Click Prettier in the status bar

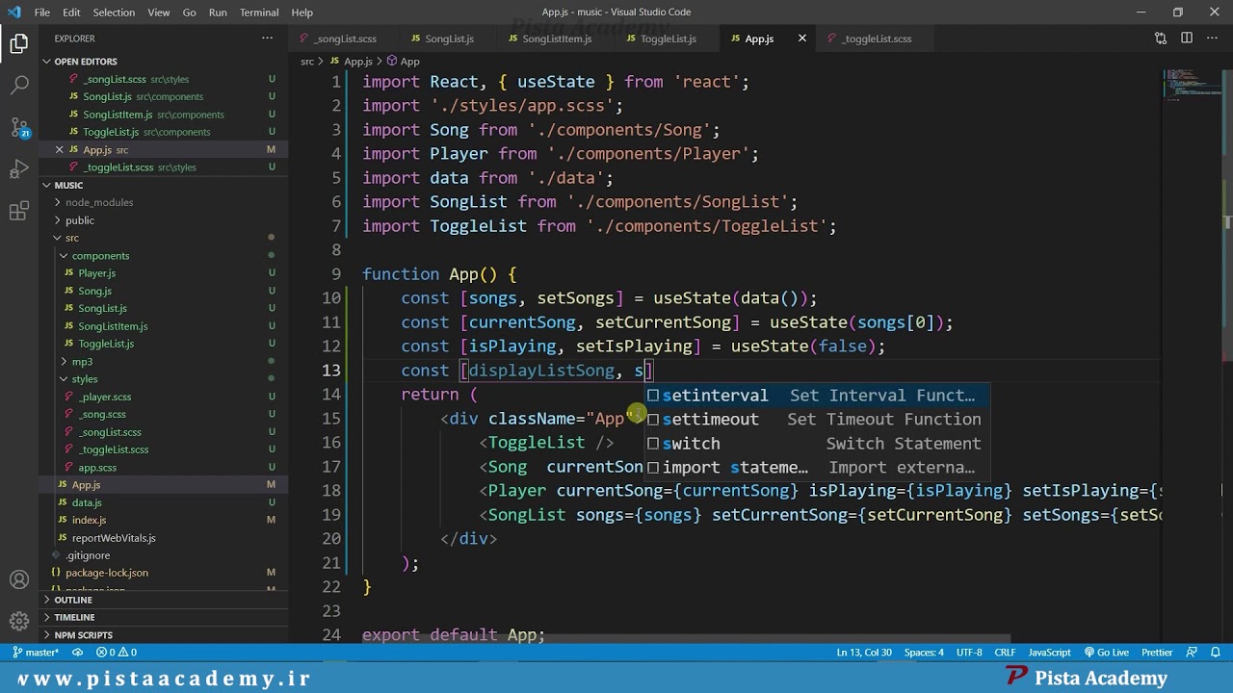[1157, 653]
